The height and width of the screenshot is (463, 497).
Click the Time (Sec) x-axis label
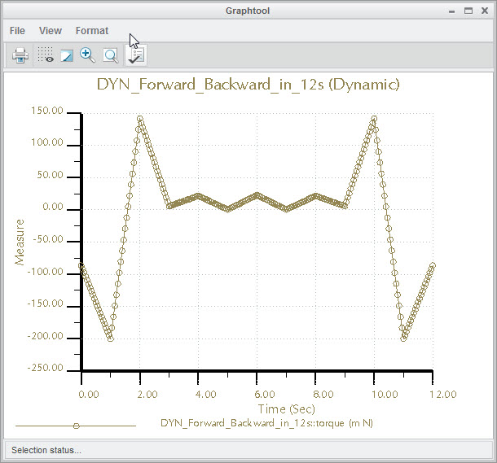click(286, 408)
